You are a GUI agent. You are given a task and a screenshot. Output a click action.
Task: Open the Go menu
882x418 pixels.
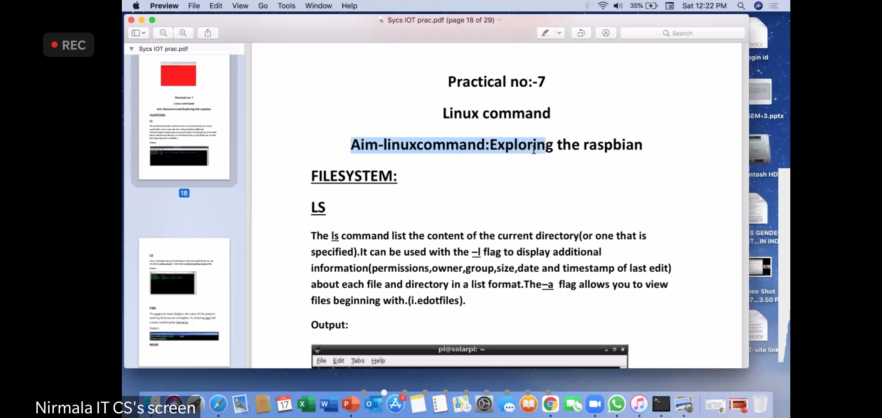[x=263, y=6]
